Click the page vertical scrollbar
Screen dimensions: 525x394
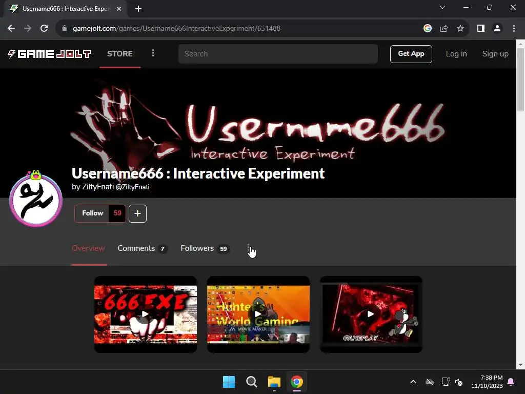click(x=520, y=80)
